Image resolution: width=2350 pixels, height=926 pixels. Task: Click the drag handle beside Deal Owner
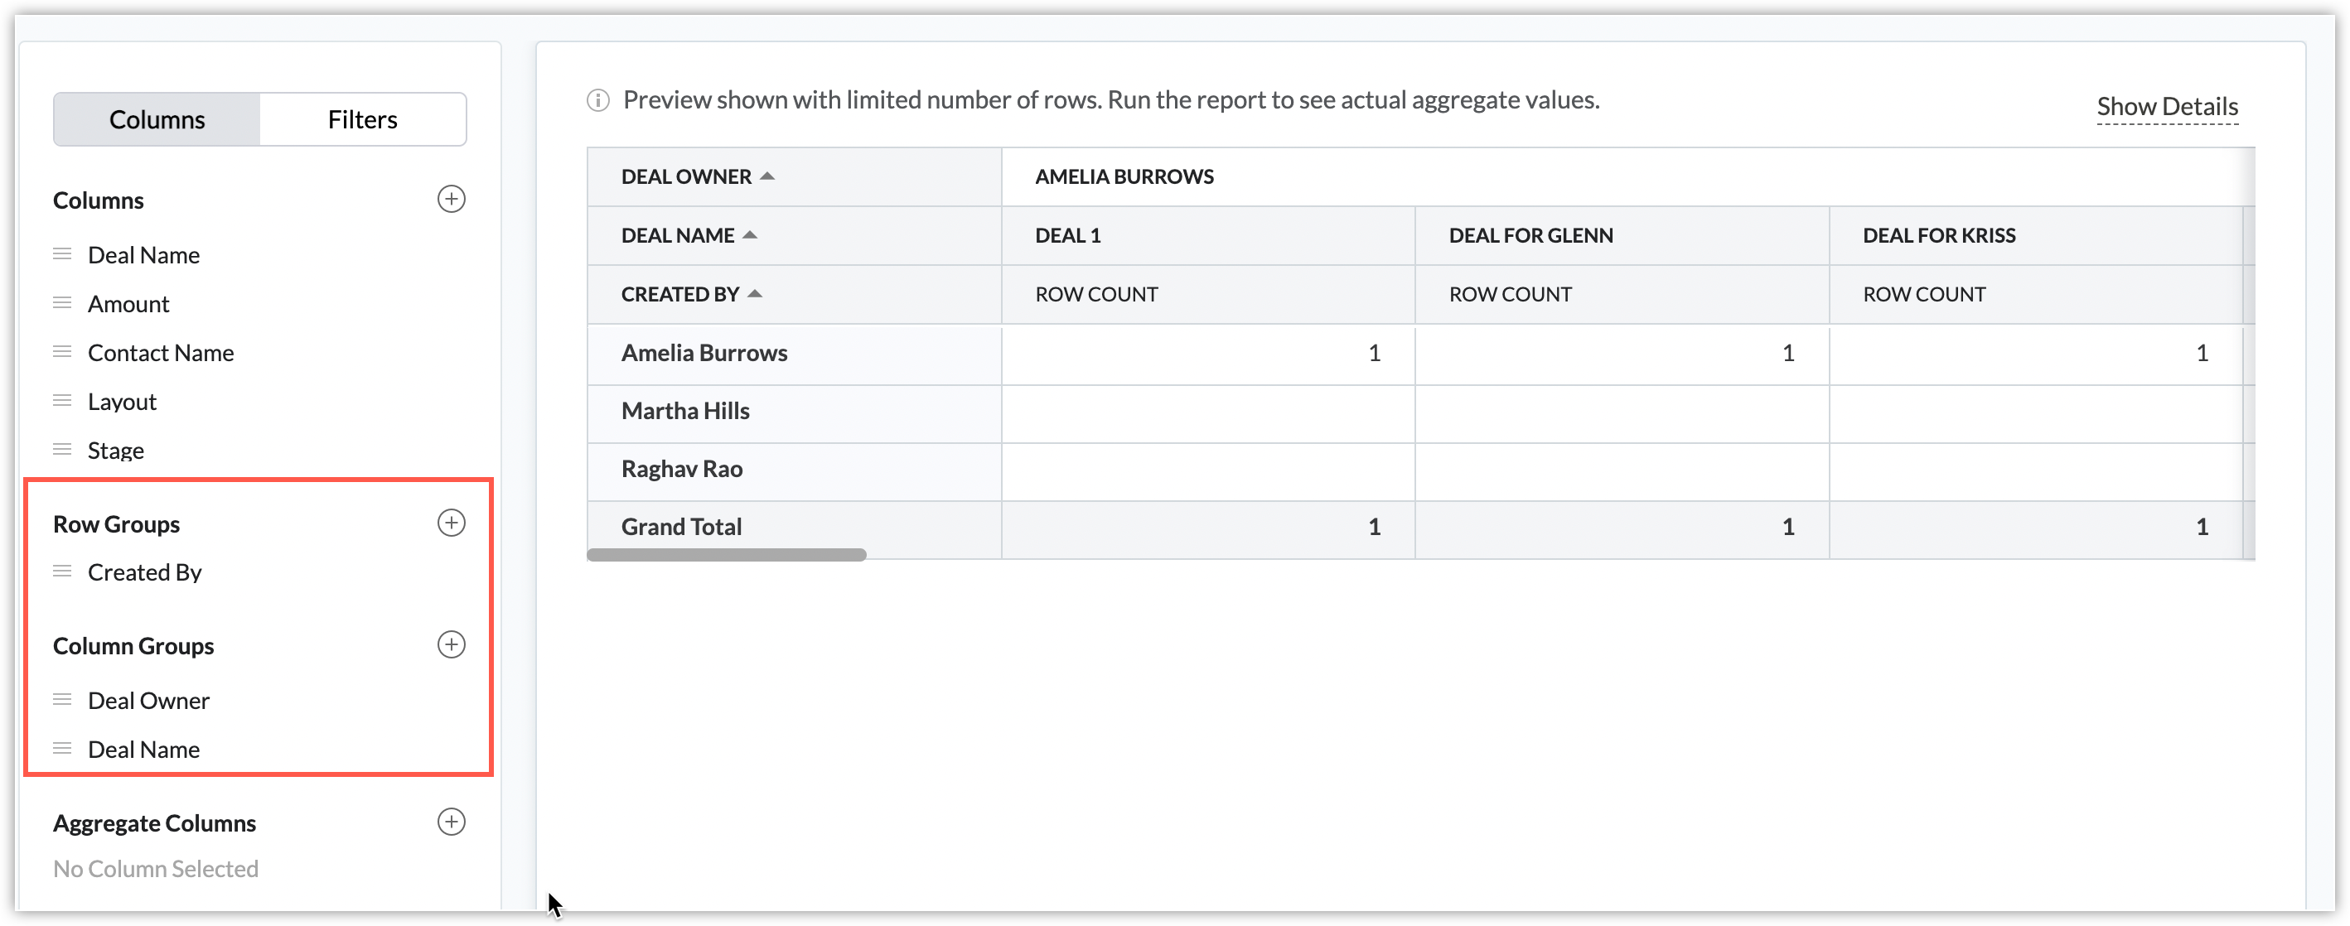click(62, 700)
